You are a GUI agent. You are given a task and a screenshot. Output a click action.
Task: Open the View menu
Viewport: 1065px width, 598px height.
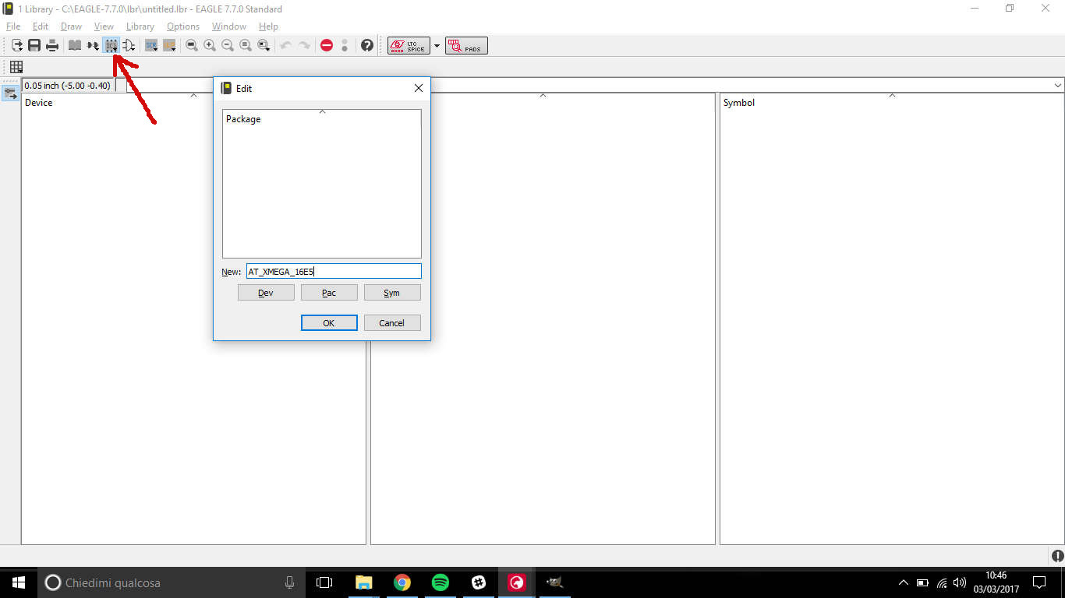click(x=104, y=26)
